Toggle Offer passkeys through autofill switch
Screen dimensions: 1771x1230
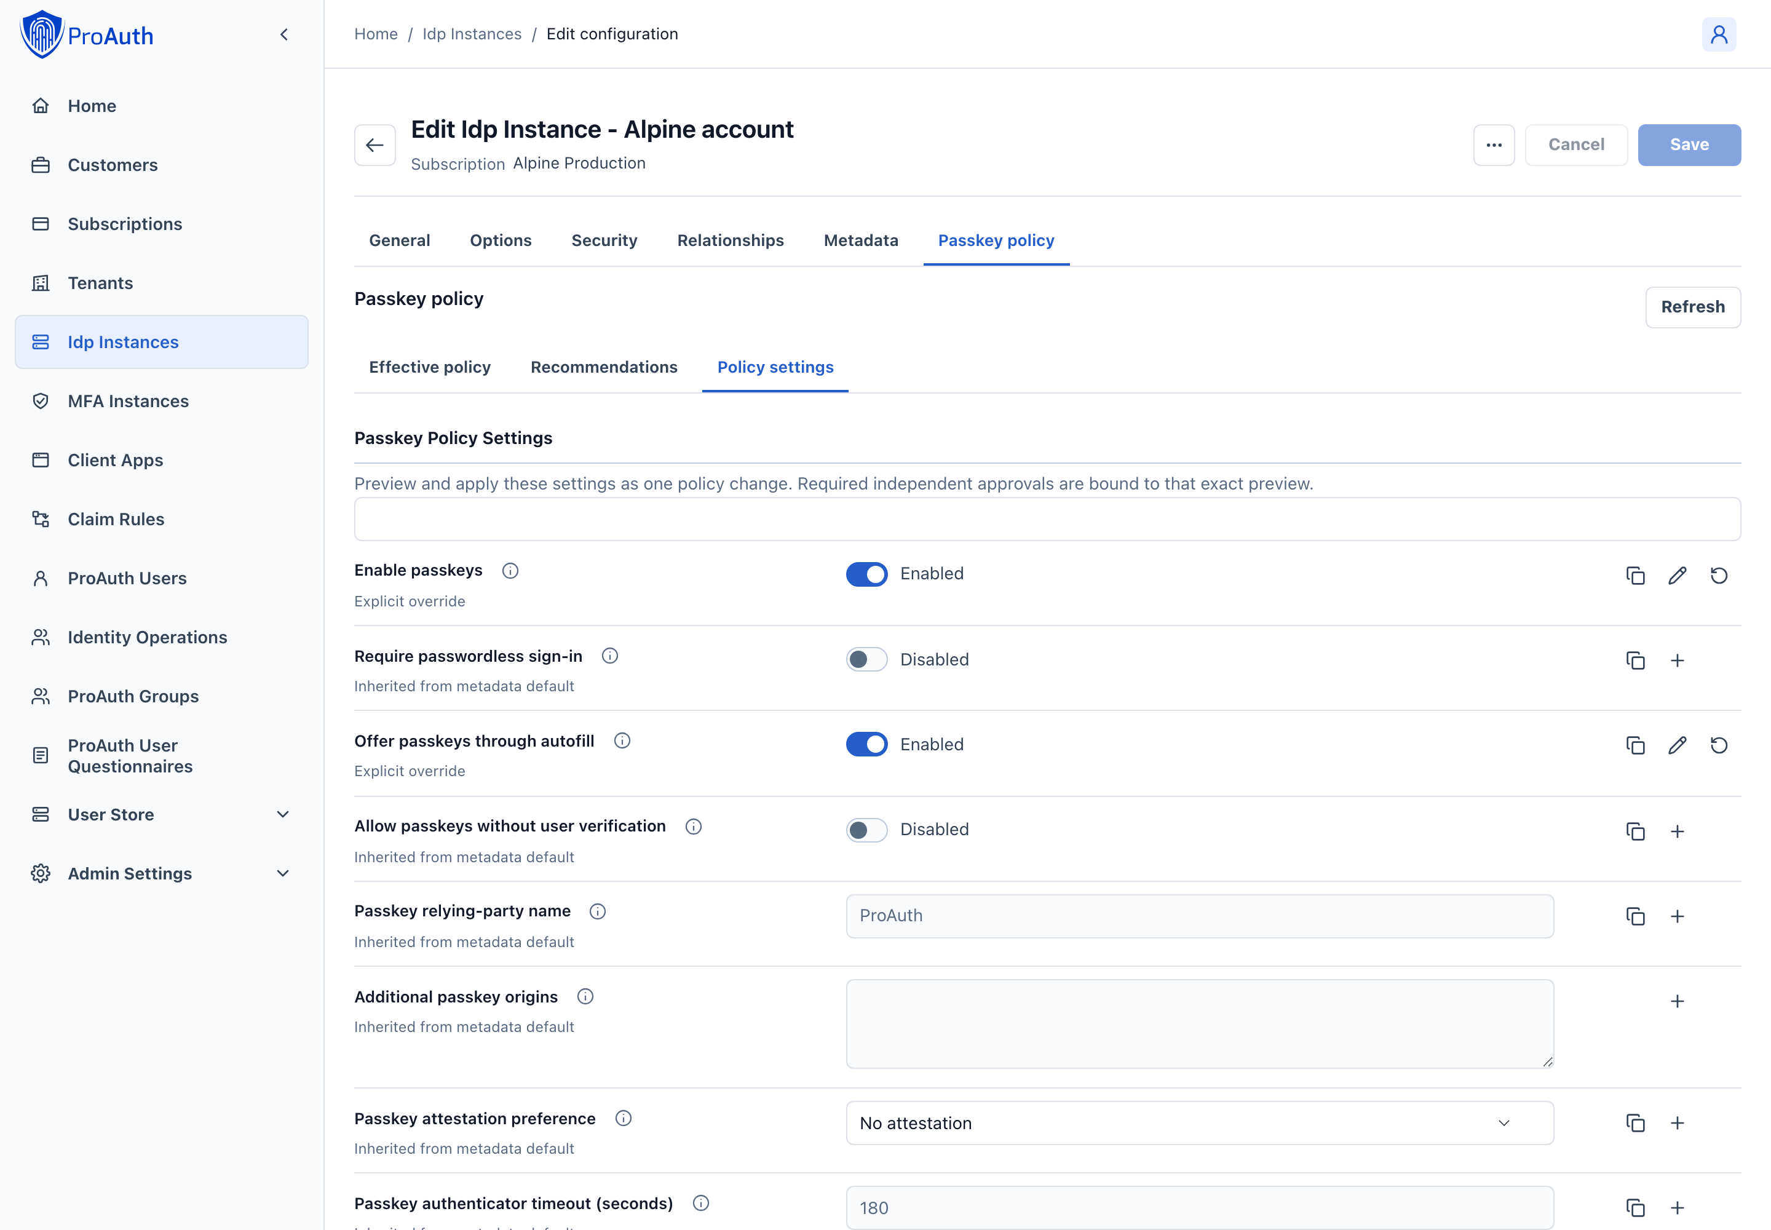866,745
